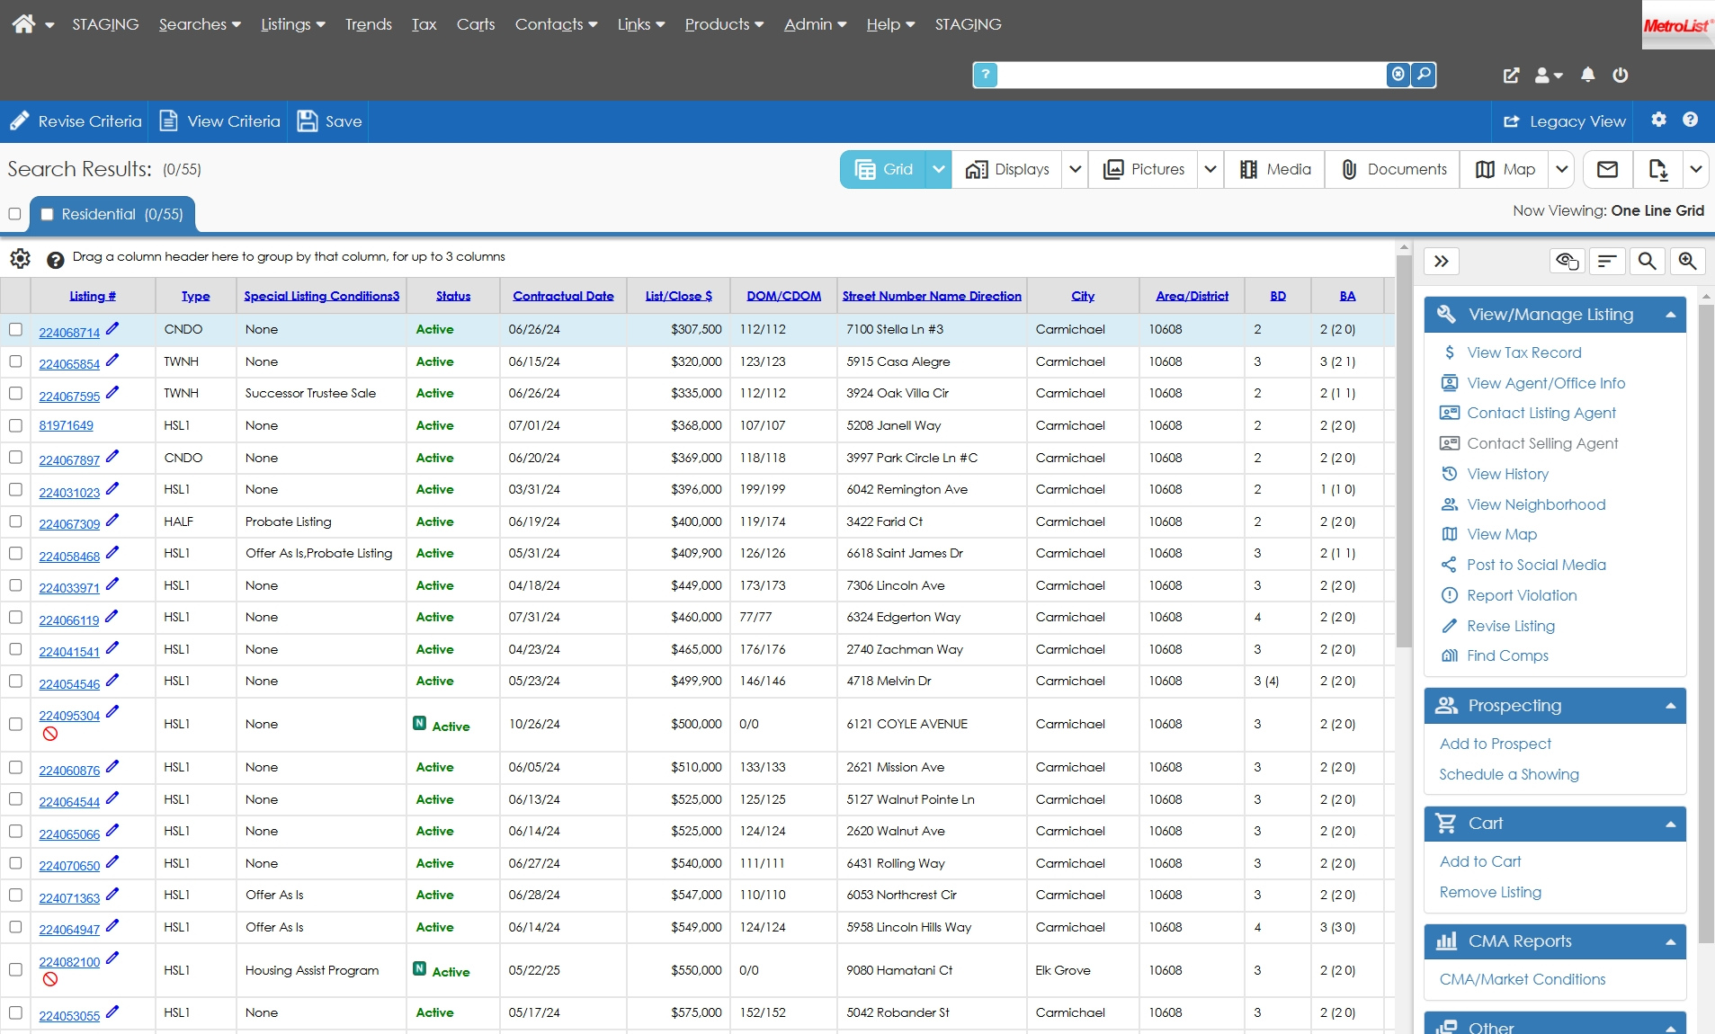Collapse the Prospecting section

(x=1670, y=706)
